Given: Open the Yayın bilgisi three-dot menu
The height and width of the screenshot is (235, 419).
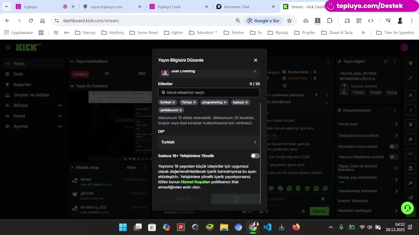Looking at the screenshot, I should [395, 61].
